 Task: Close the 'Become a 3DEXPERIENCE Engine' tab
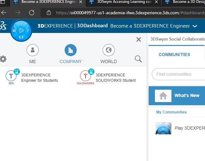pos(81,2)
